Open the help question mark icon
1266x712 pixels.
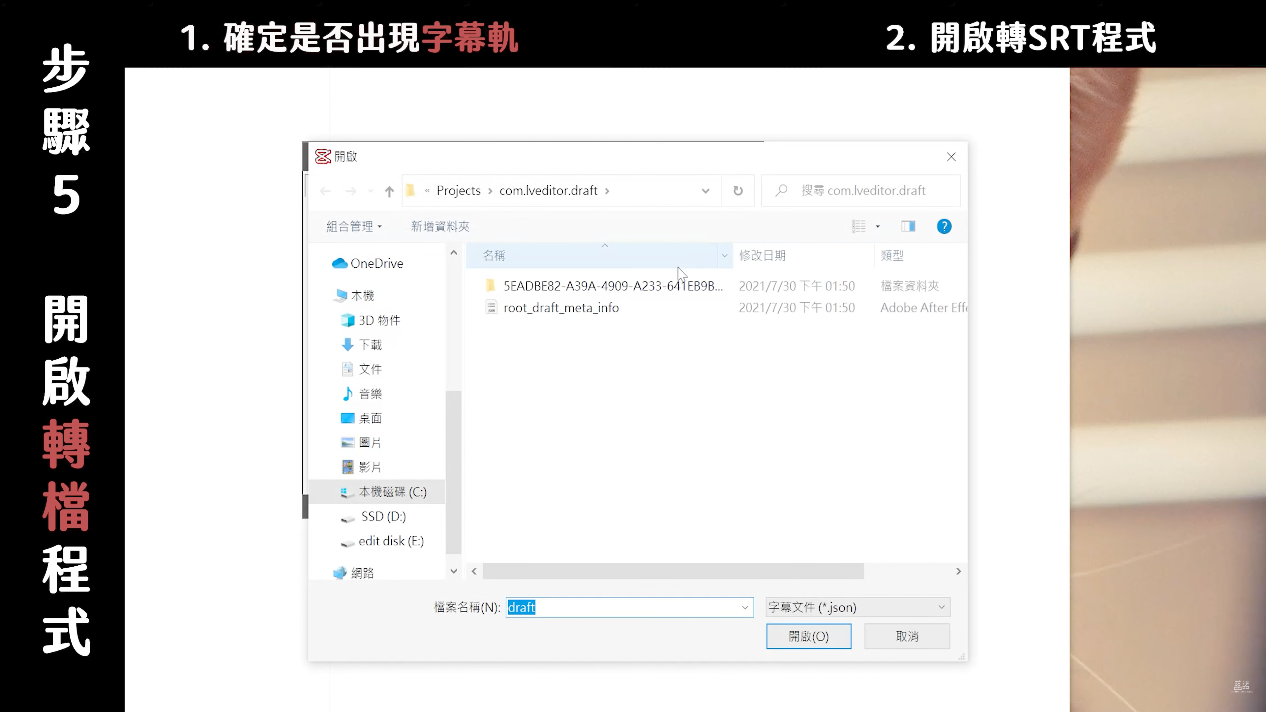(944, 226)
